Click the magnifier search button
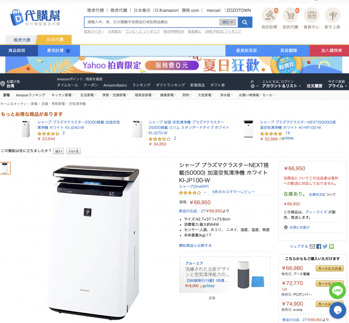The height and width of the screenshot is (323, 349). click(245, 22)
